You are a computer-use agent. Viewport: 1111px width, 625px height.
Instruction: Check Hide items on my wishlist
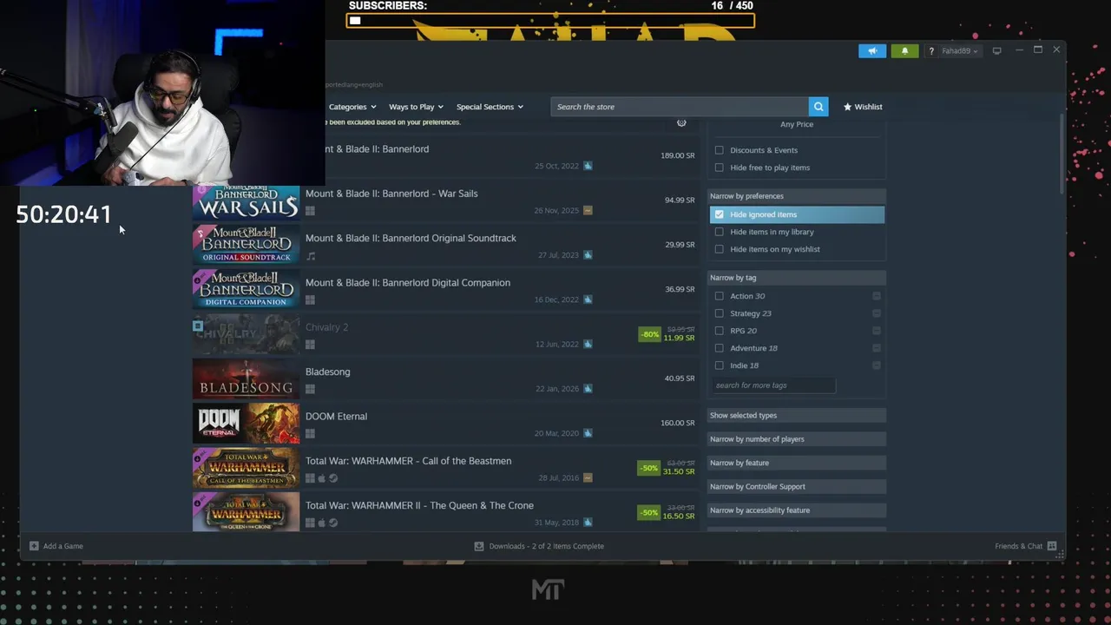[x=719, y=249]
